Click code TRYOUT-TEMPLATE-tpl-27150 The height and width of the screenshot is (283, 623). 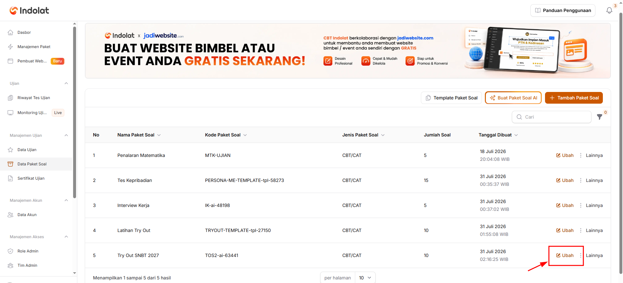click(238, 230)
